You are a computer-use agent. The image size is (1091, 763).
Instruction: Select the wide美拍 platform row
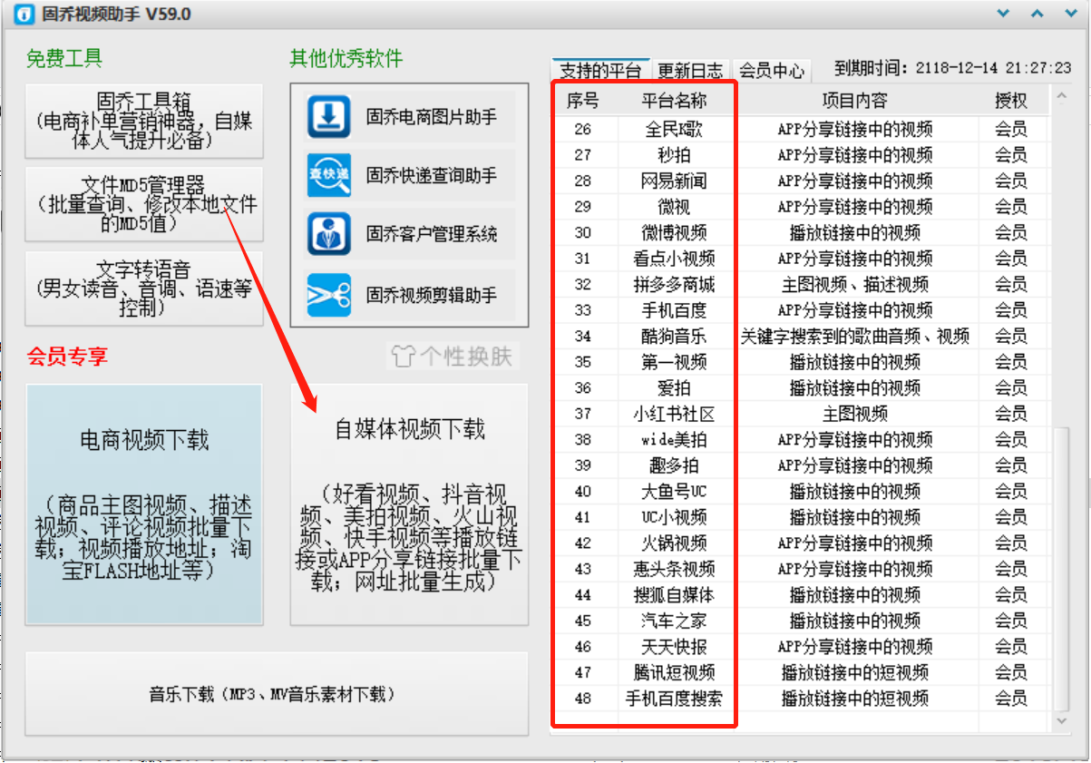pyautogui.click(x=801, y=440)
